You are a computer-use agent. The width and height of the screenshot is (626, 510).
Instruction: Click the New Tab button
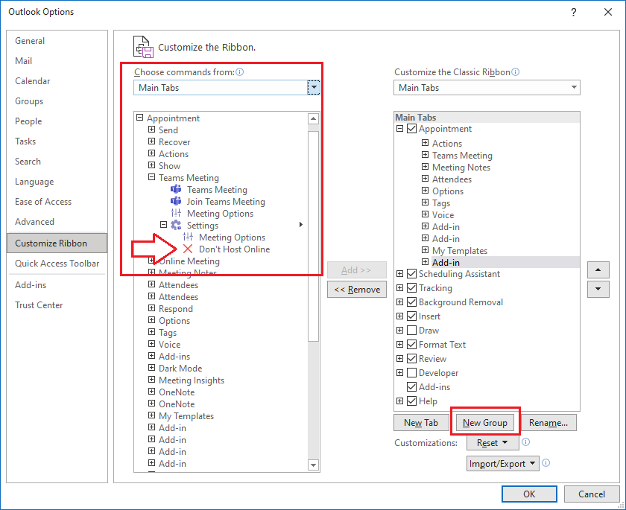click(x=421, y=422)
